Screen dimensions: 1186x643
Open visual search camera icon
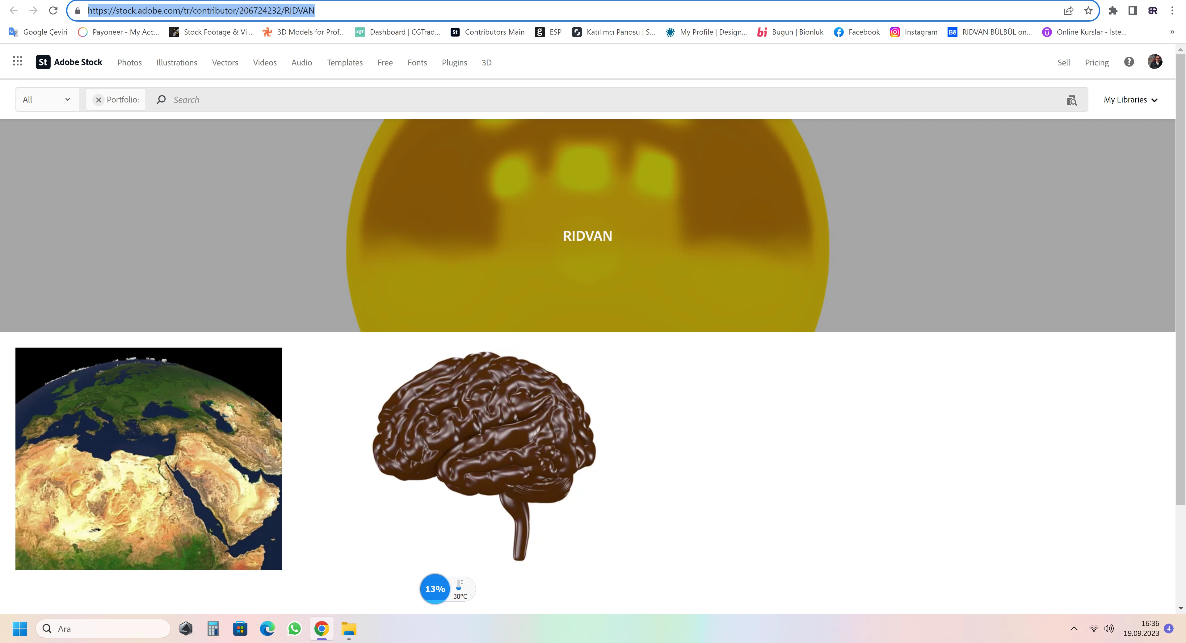coord(1071,100)
